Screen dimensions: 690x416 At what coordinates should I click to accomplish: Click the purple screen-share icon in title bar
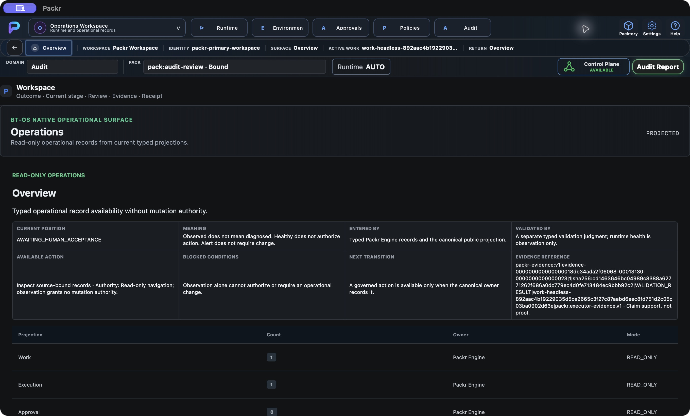[20, 8]
